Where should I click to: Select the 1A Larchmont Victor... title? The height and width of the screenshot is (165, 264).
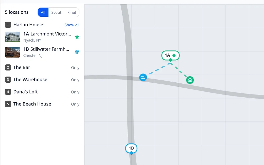(47, 34)
